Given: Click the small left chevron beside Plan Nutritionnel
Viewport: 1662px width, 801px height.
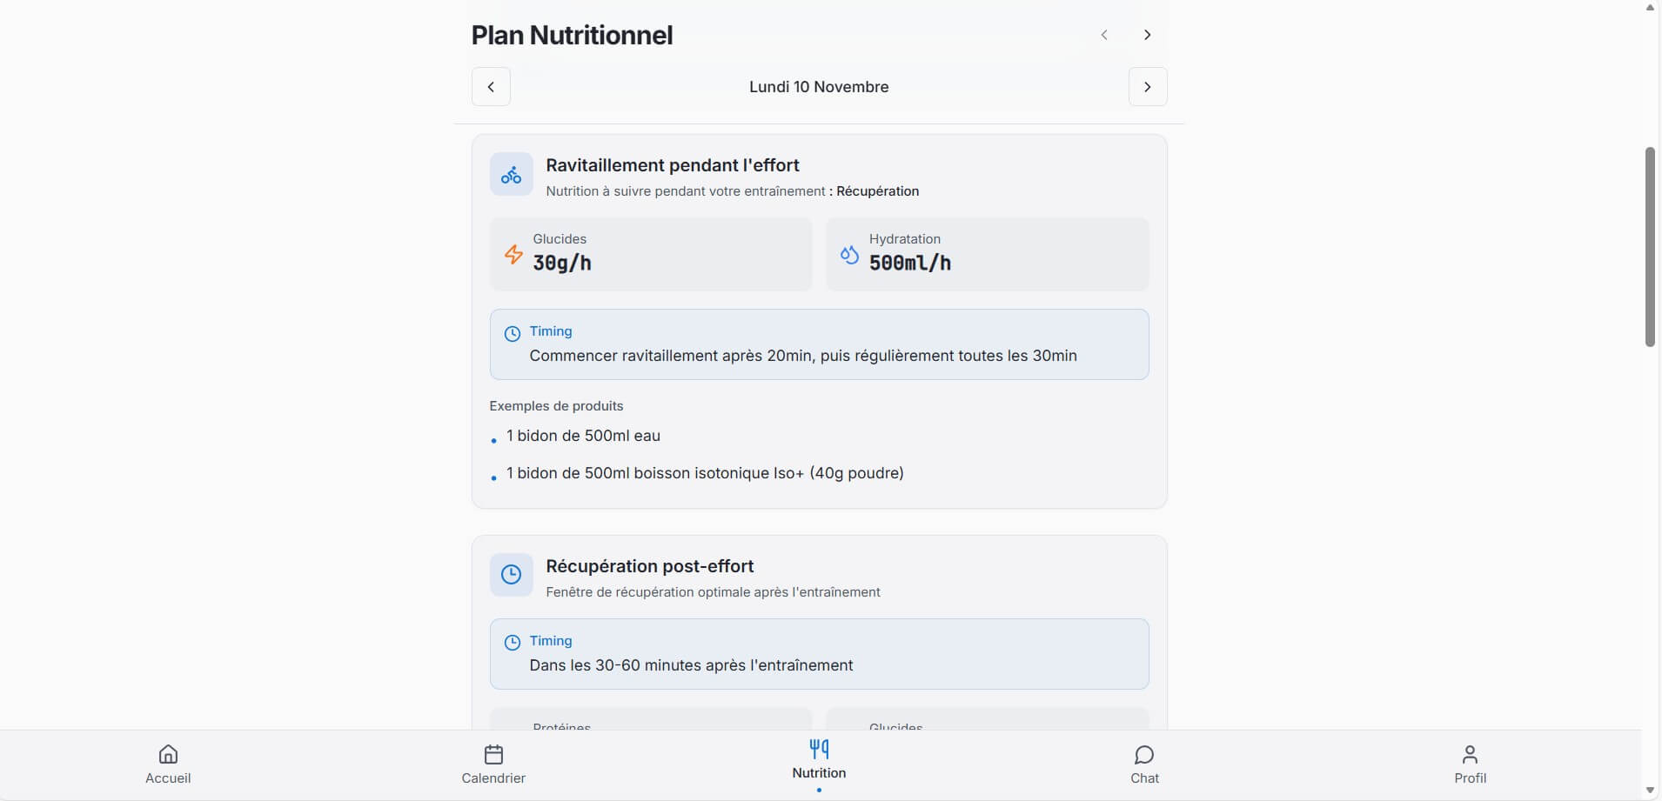Looking at the screenshot, I should pos(1104,35).
